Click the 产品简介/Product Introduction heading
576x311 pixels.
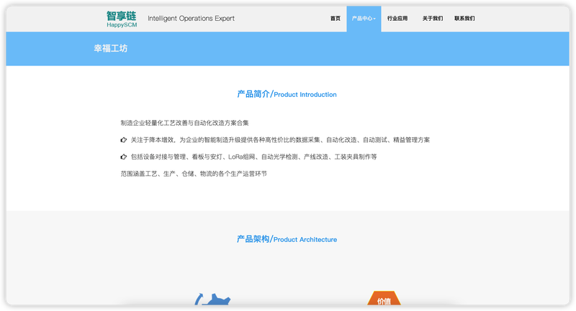point(287,94)
